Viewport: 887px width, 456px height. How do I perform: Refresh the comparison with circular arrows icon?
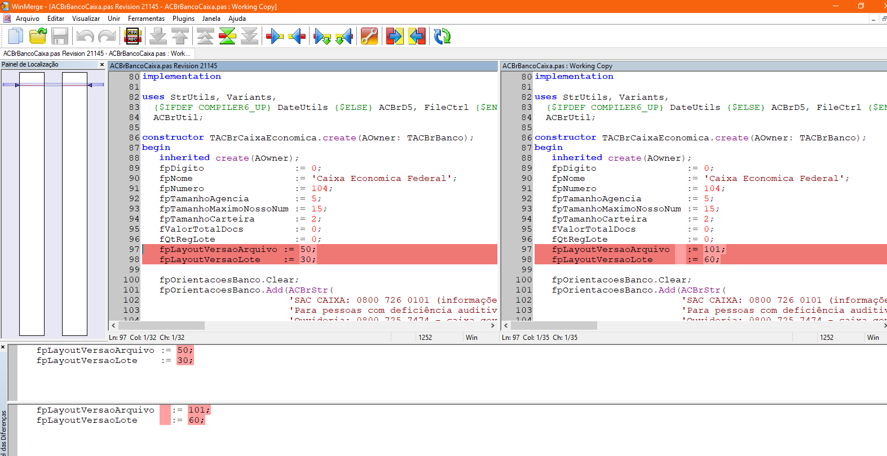pyautogui.click(x=442, y=37)
